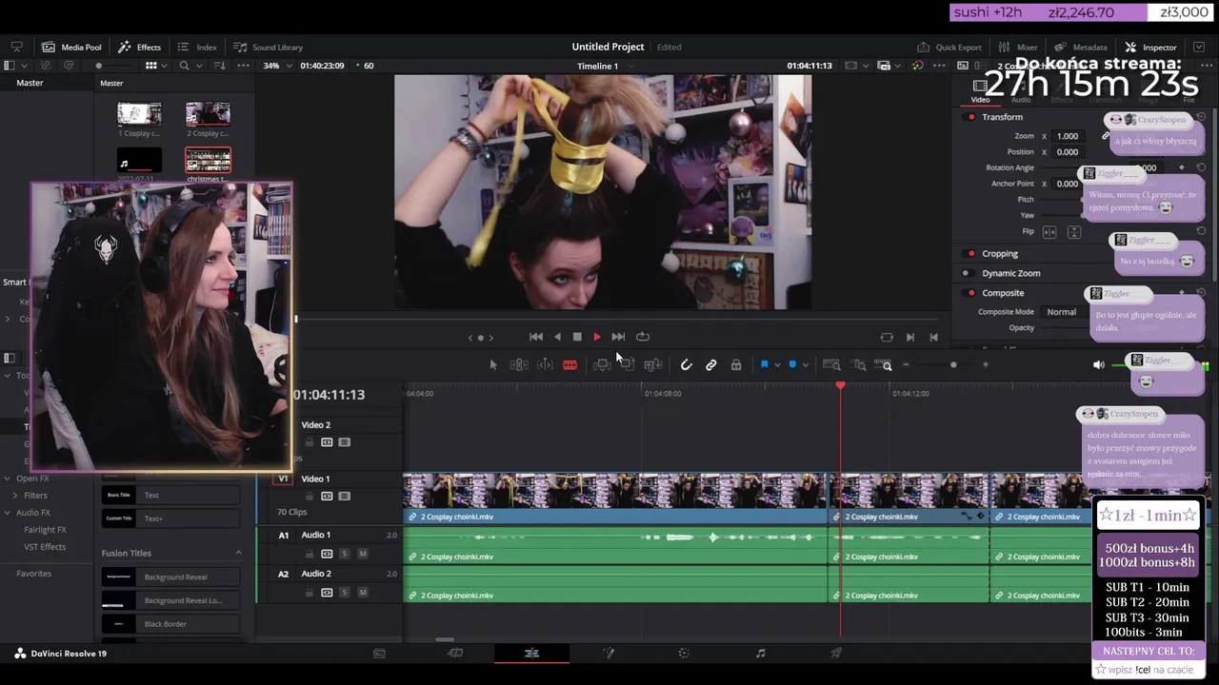1219x685 pixels.
Task: Open the Mixer panel
Action: [x=1018, y=47]
